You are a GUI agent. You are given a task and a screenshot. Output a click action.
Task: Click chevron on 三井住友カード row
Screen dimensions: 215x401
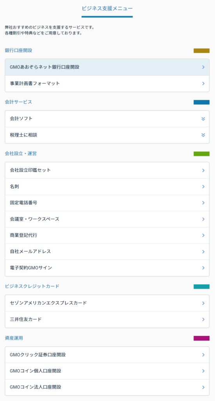[203, 320]
